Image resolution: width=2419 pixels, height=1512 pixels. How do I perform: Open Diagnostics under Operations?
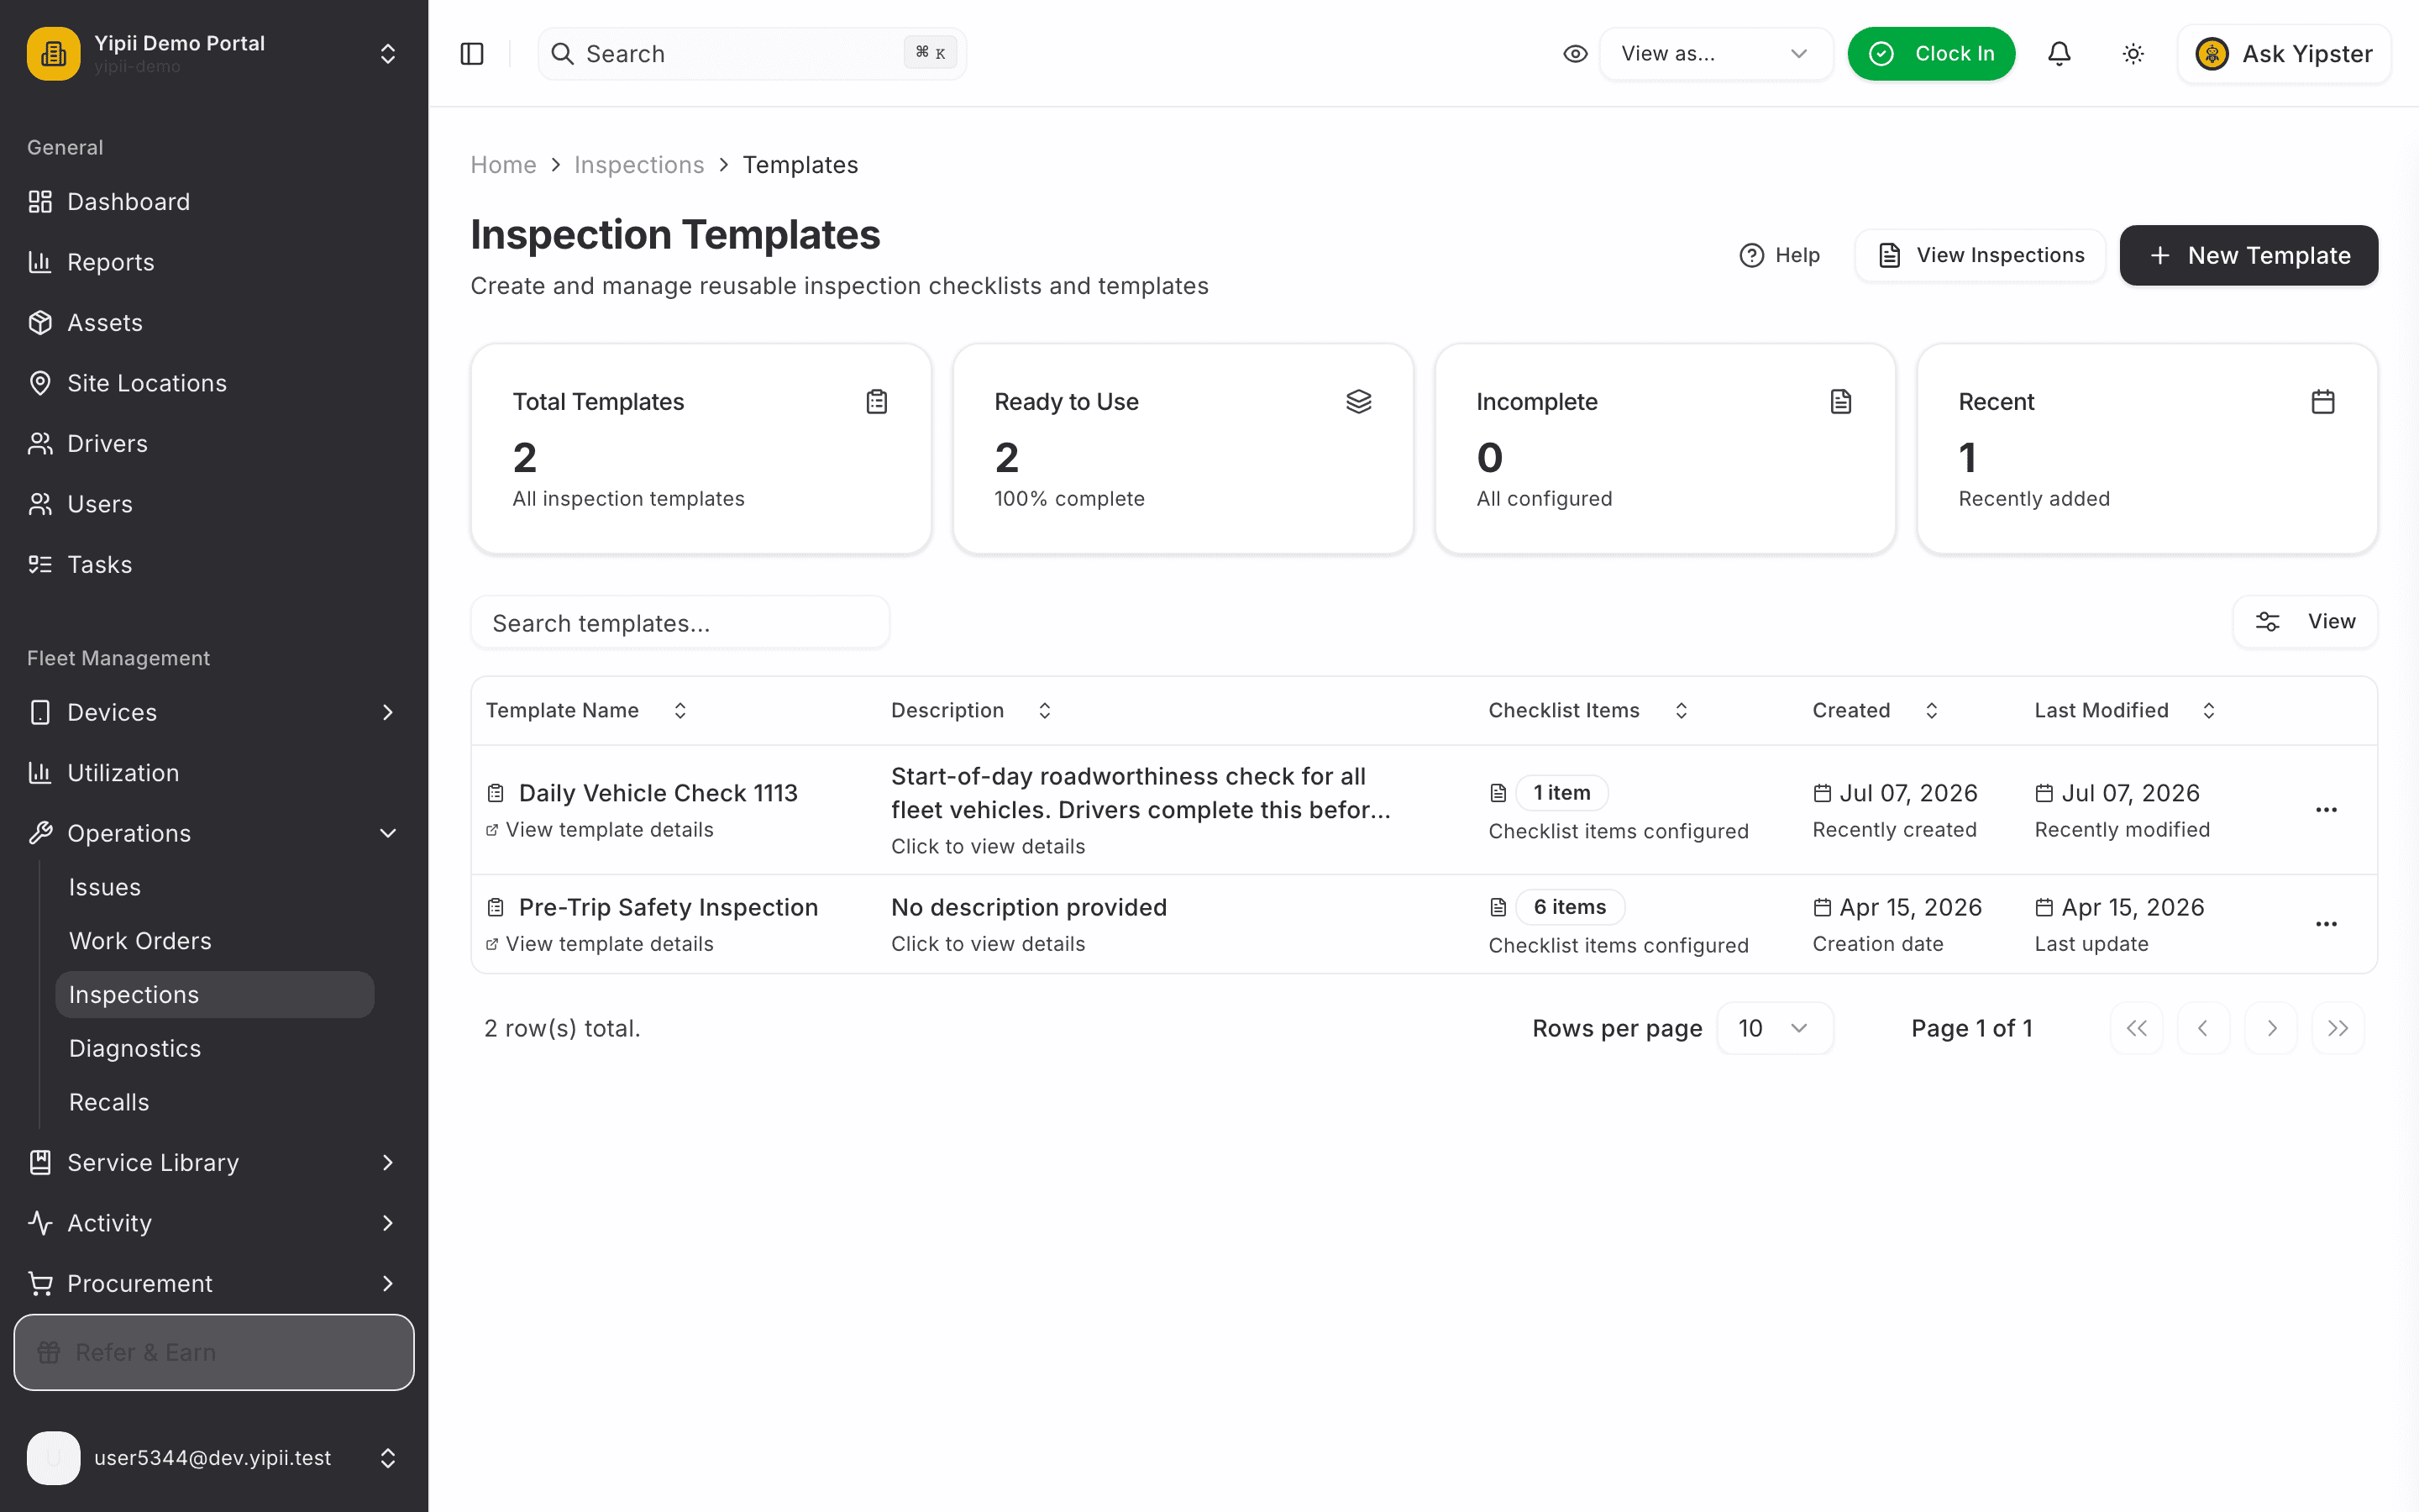(x=215, y=1048)
